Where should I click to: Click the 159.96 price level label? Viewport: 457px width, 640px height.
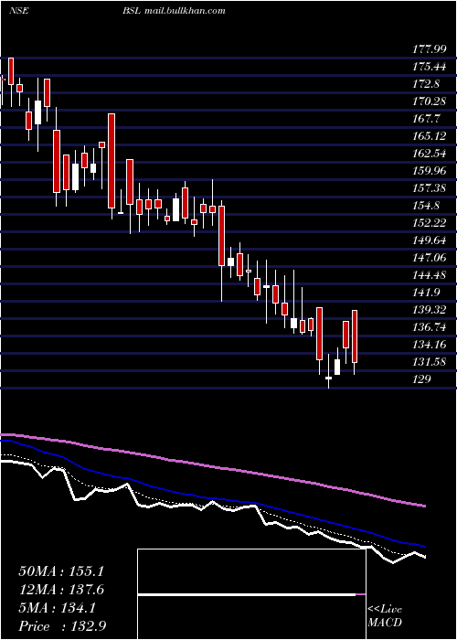click(x=430, y=171)
